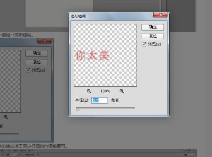This screenshot has width=212, height=157.
Task: Toggle 预览(P) checkbox in the dimmed background dialog
Action: click(x=28, y=70)
